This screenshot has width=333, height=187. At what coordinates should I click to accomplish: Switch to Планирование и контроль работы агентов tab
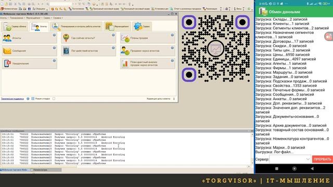pos(76,26)
